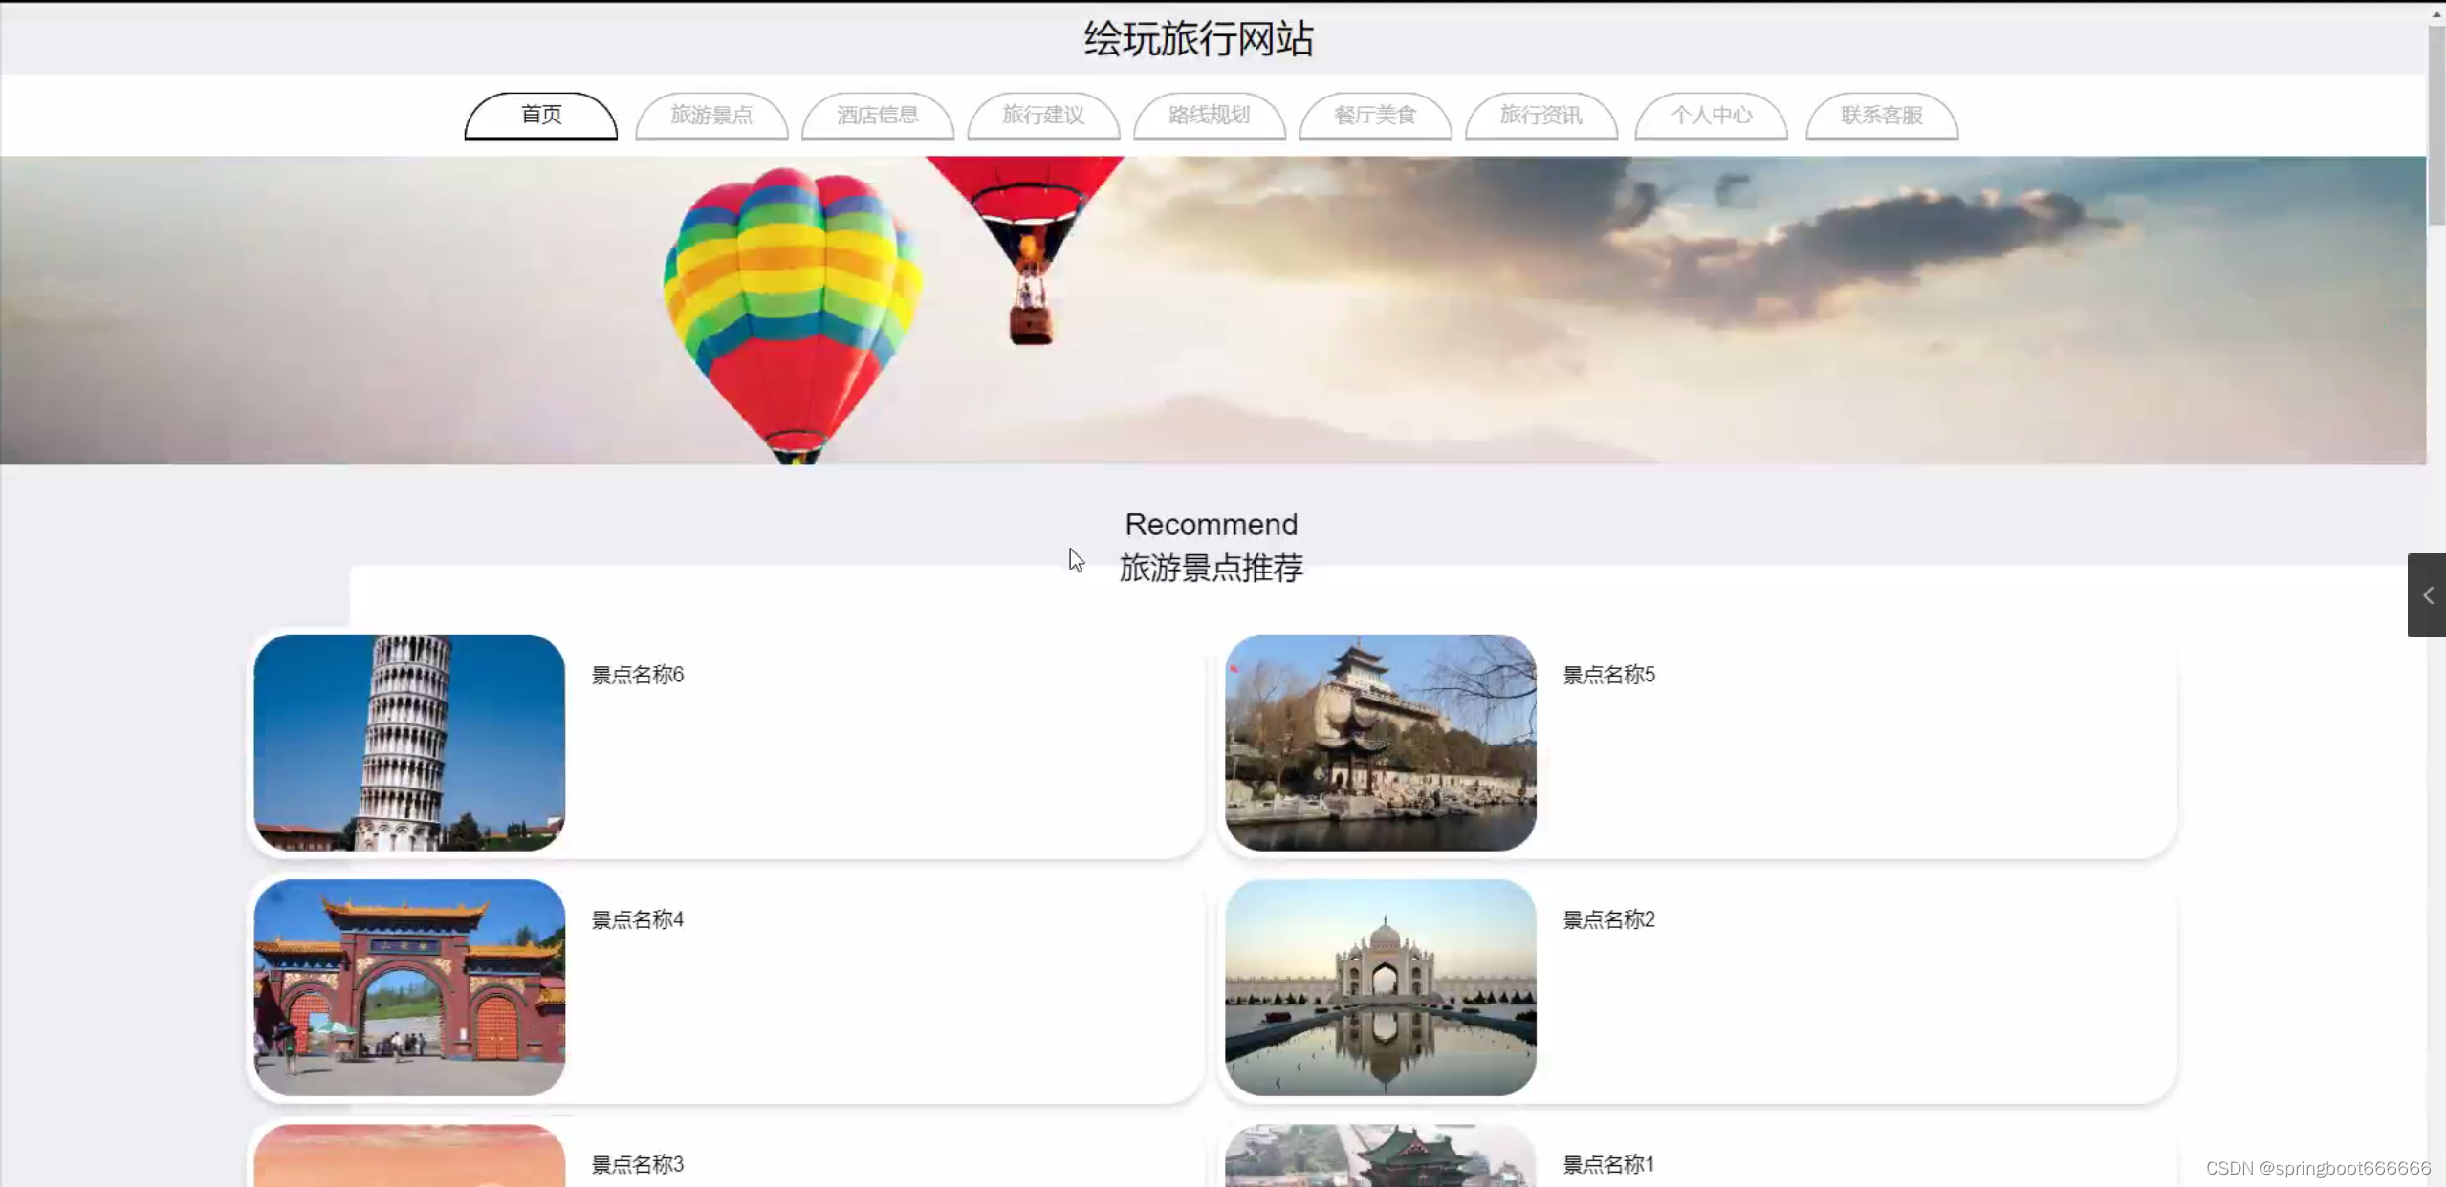Click the hot air balloon banner
Viewport: 2446px width, 1187px height.
(x=1212, y=310)
